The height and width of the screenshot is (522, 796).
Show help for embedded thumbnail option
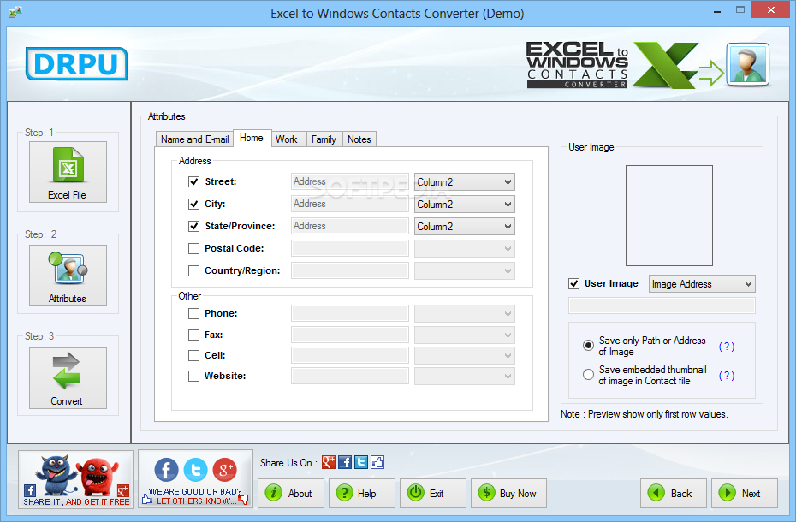click(x=727, y=376)
